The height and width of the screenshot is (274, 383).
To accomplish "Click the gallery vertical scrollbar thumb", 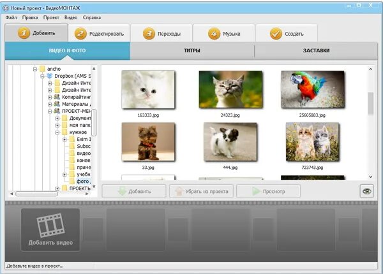I will [x=370, y=103].
